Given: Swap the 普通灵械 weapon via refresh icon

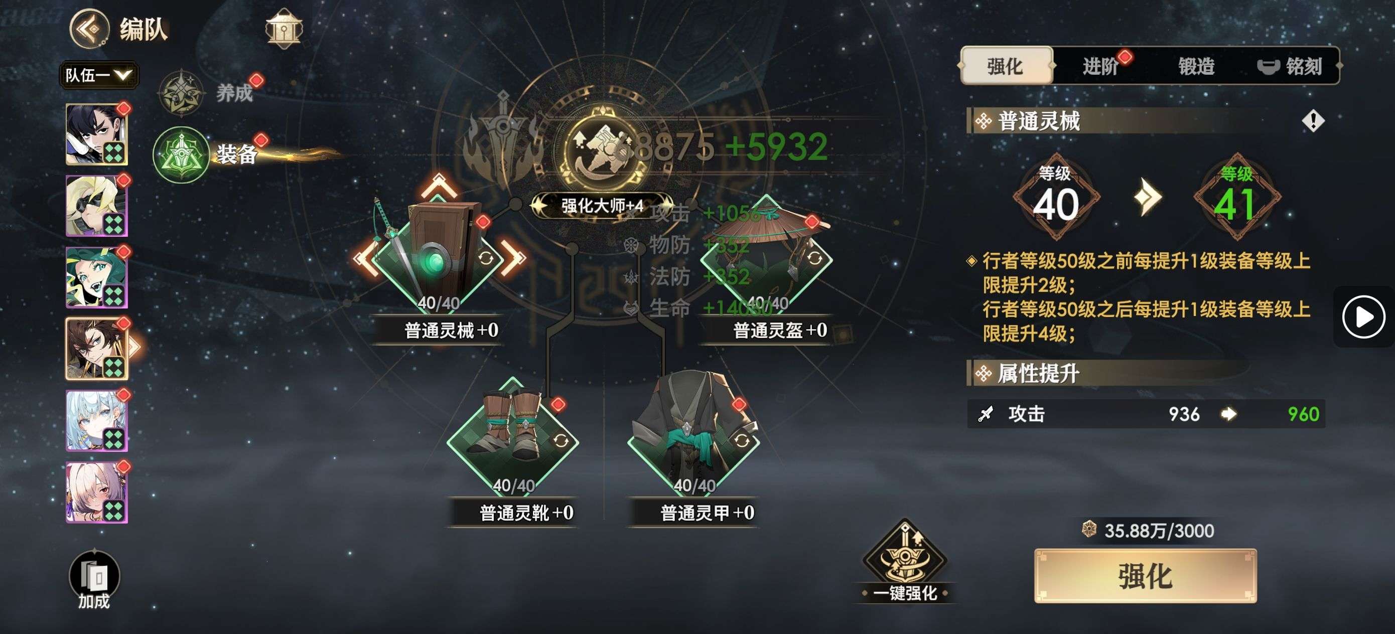Looking at the screenshot, I should point(486,258).
